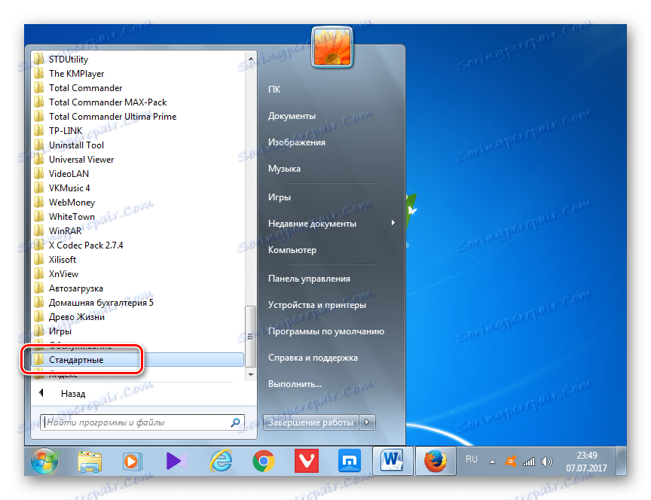Mute sound via the tray speaker icon
Screen dimensions: 651x500
[546, 461]
